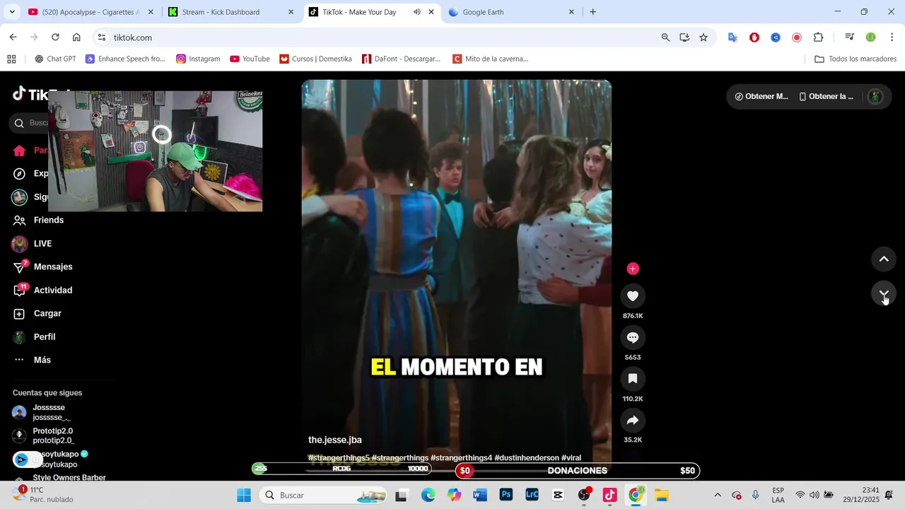Open TikTok profile avatar at top right
Image resolution: width=905 pixels, height=509 pixels.
coord(875,97)
